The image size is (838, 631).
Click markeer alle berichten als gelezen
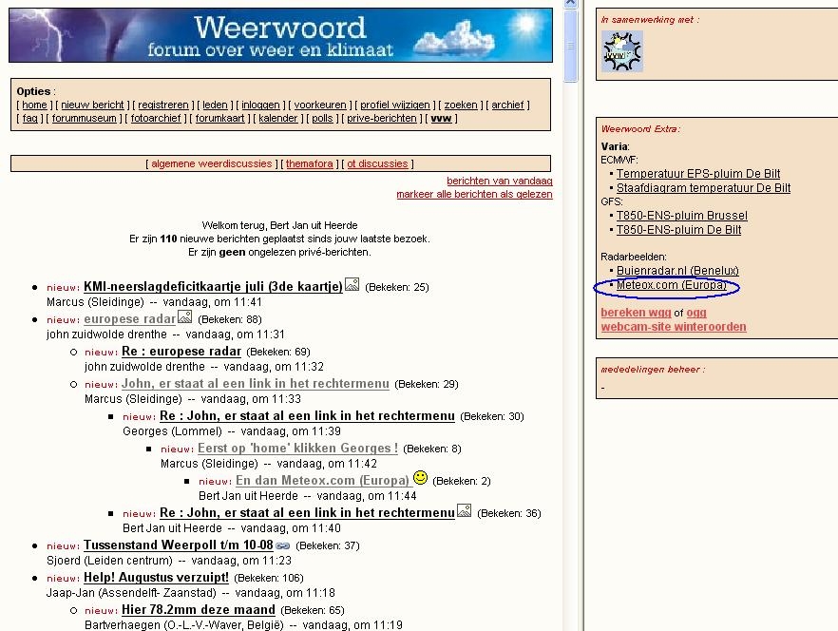point(475,194)
